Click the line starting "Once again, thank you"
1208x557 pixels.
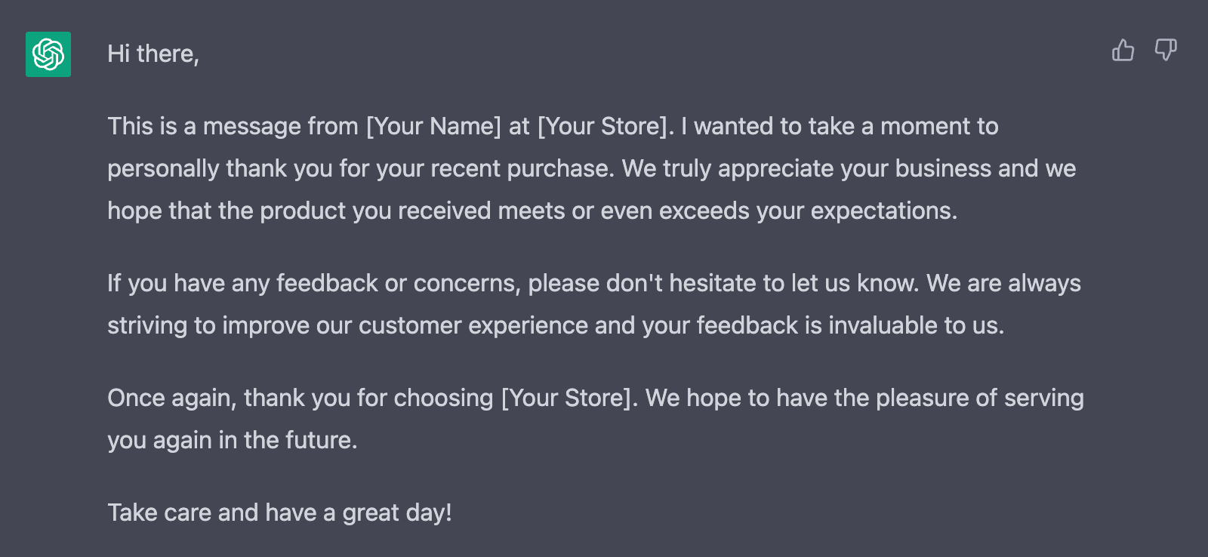pyautogui.click(x=596, y=398)
